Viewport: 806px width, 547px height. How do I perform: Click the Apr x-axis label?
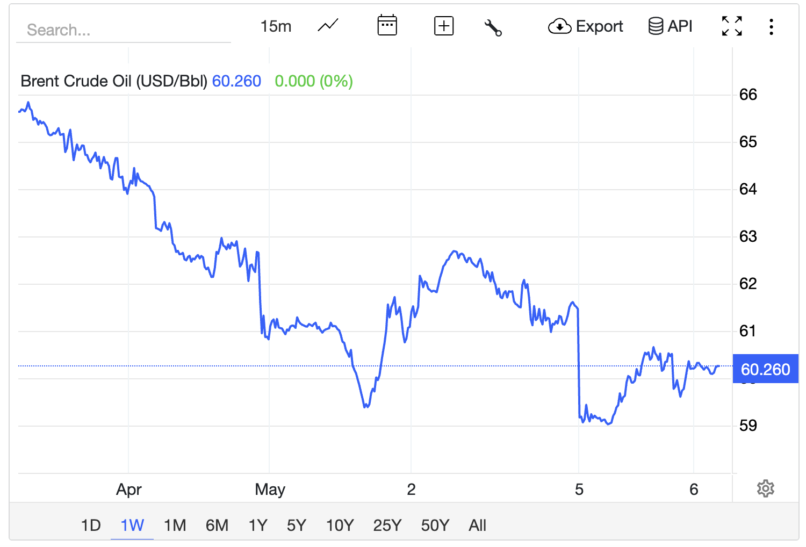tap(129, 490)
